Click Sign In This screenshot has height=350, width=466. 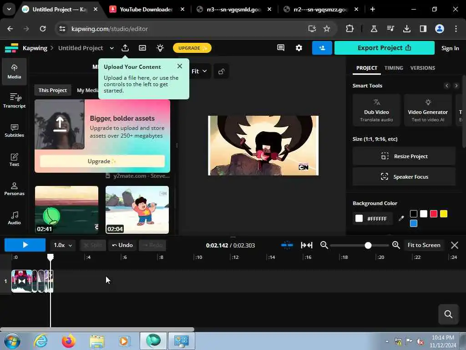tap(450, 48)
